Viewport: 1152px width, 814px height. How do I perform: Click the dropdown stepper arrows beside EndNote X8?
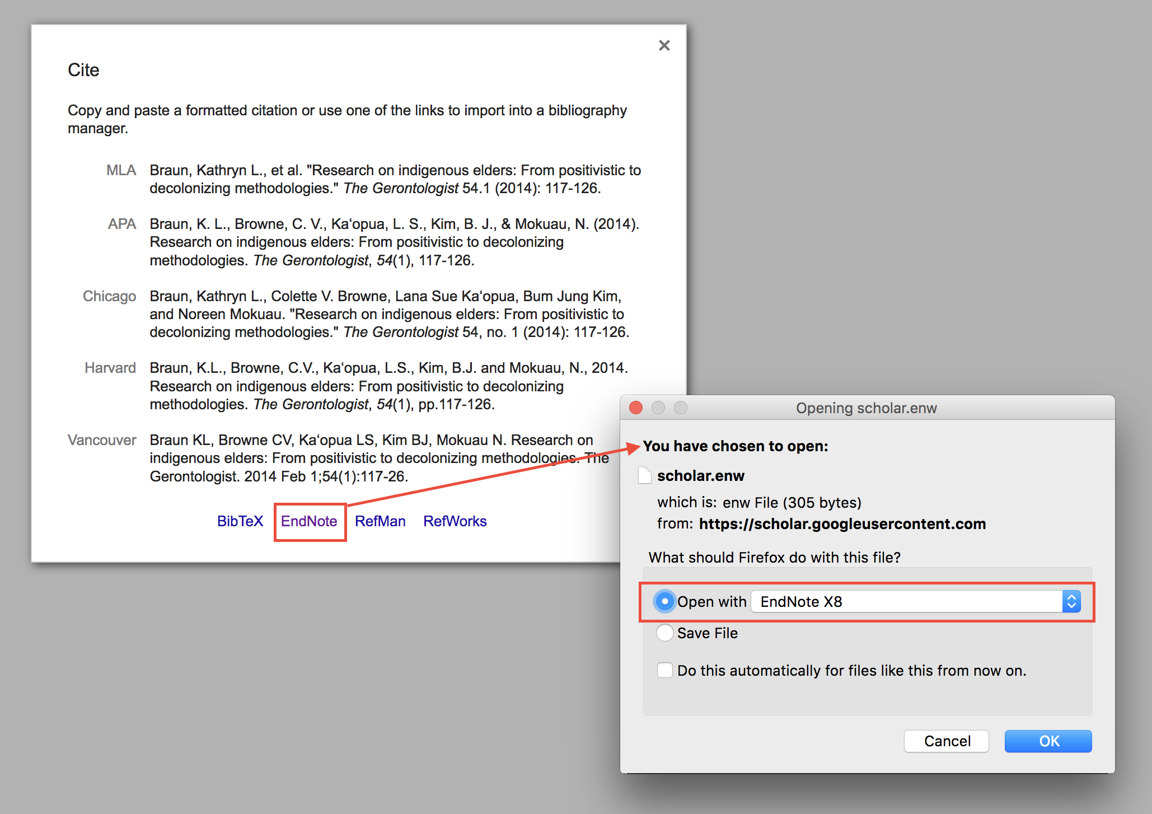1071,601
